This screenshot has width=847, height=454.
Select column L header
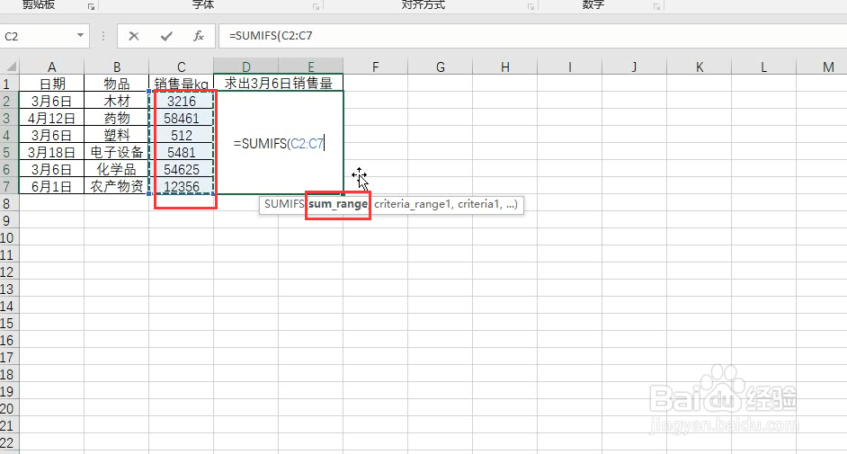[x=763, y=67]
